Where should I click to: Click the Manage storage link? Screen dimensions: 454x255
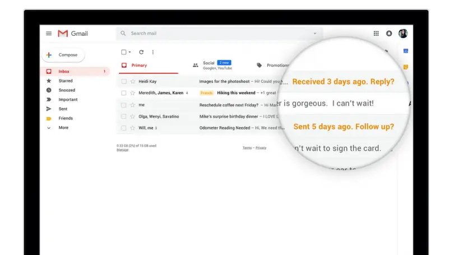(x=123, y=150)
